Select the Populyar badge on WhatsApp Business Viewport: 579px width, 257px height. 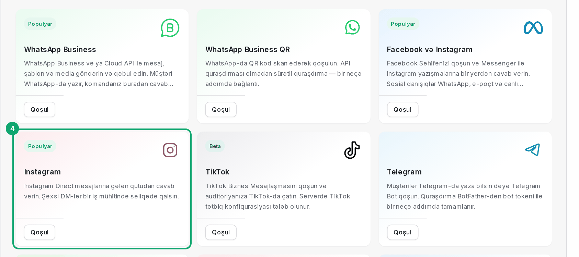coord(40,24)
